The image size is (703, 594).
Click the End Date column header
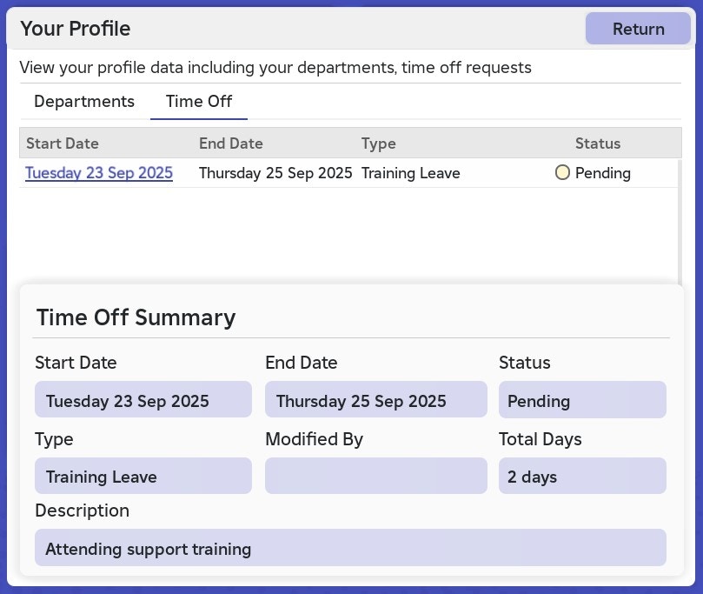click(230, 143)
